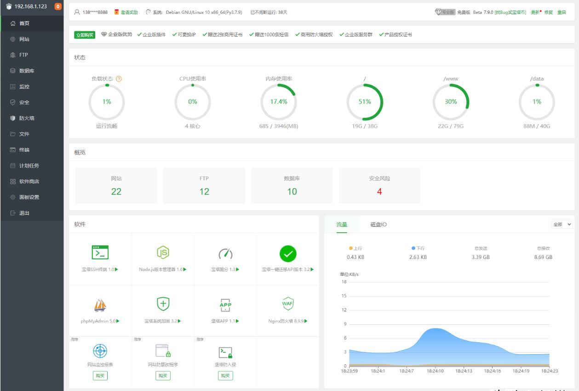This screenshot has width=579, height=391.
Task: Click the user avatar icon beside 138****8888
Action: (77, 12)
